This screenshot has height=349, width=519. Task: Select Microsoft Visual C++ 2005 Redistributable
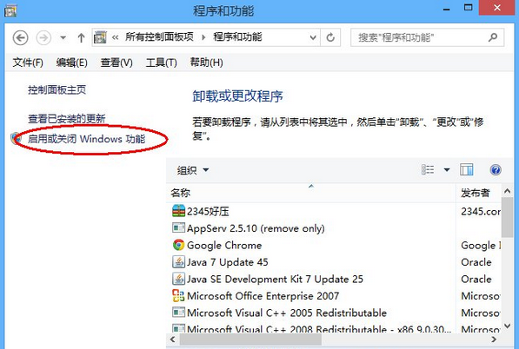287,313
